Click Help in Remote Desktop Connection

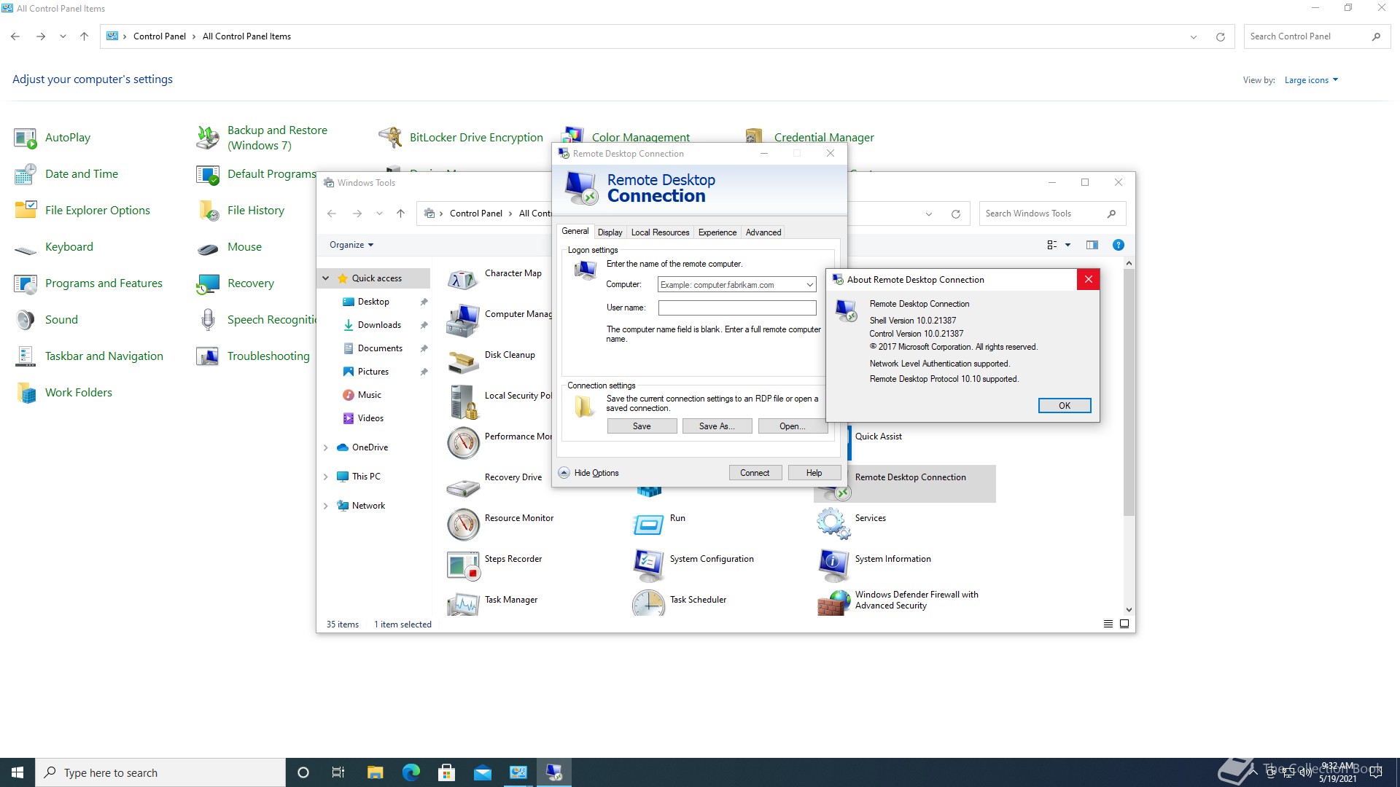[x=814, y=473]
